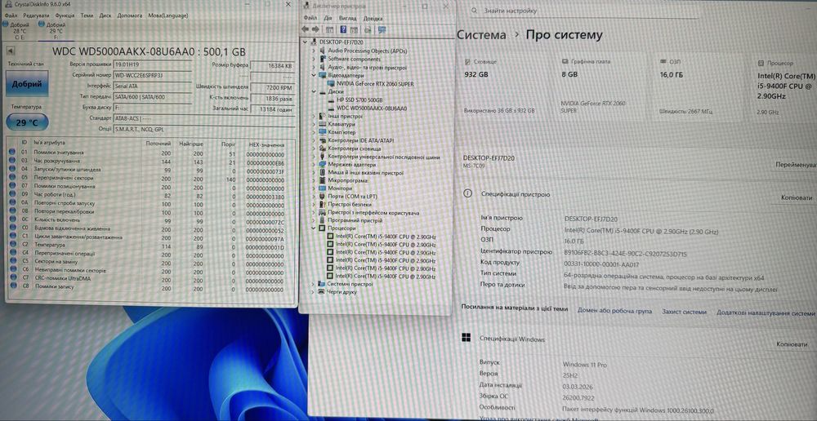Click the Черги друку printer icon
The width and height of the screenshot is (817, 421).
[x=320, y=292]
